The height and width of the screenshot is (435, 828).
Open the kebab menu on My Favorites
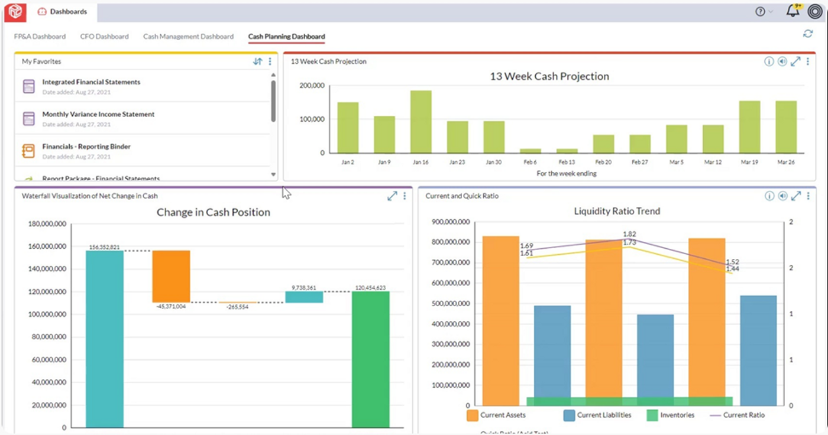click(270, 61)
